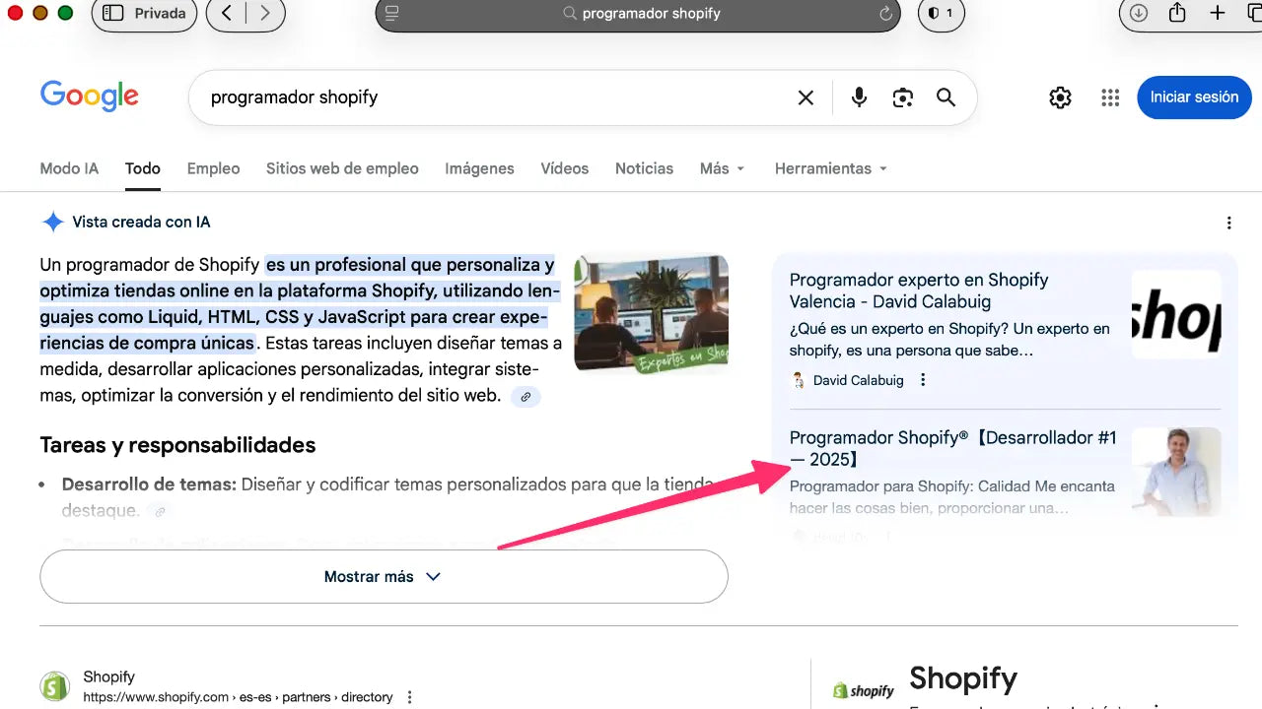Clear the search query with the X icon
This screenshot has width=1262, height=709.
[806, 97]
